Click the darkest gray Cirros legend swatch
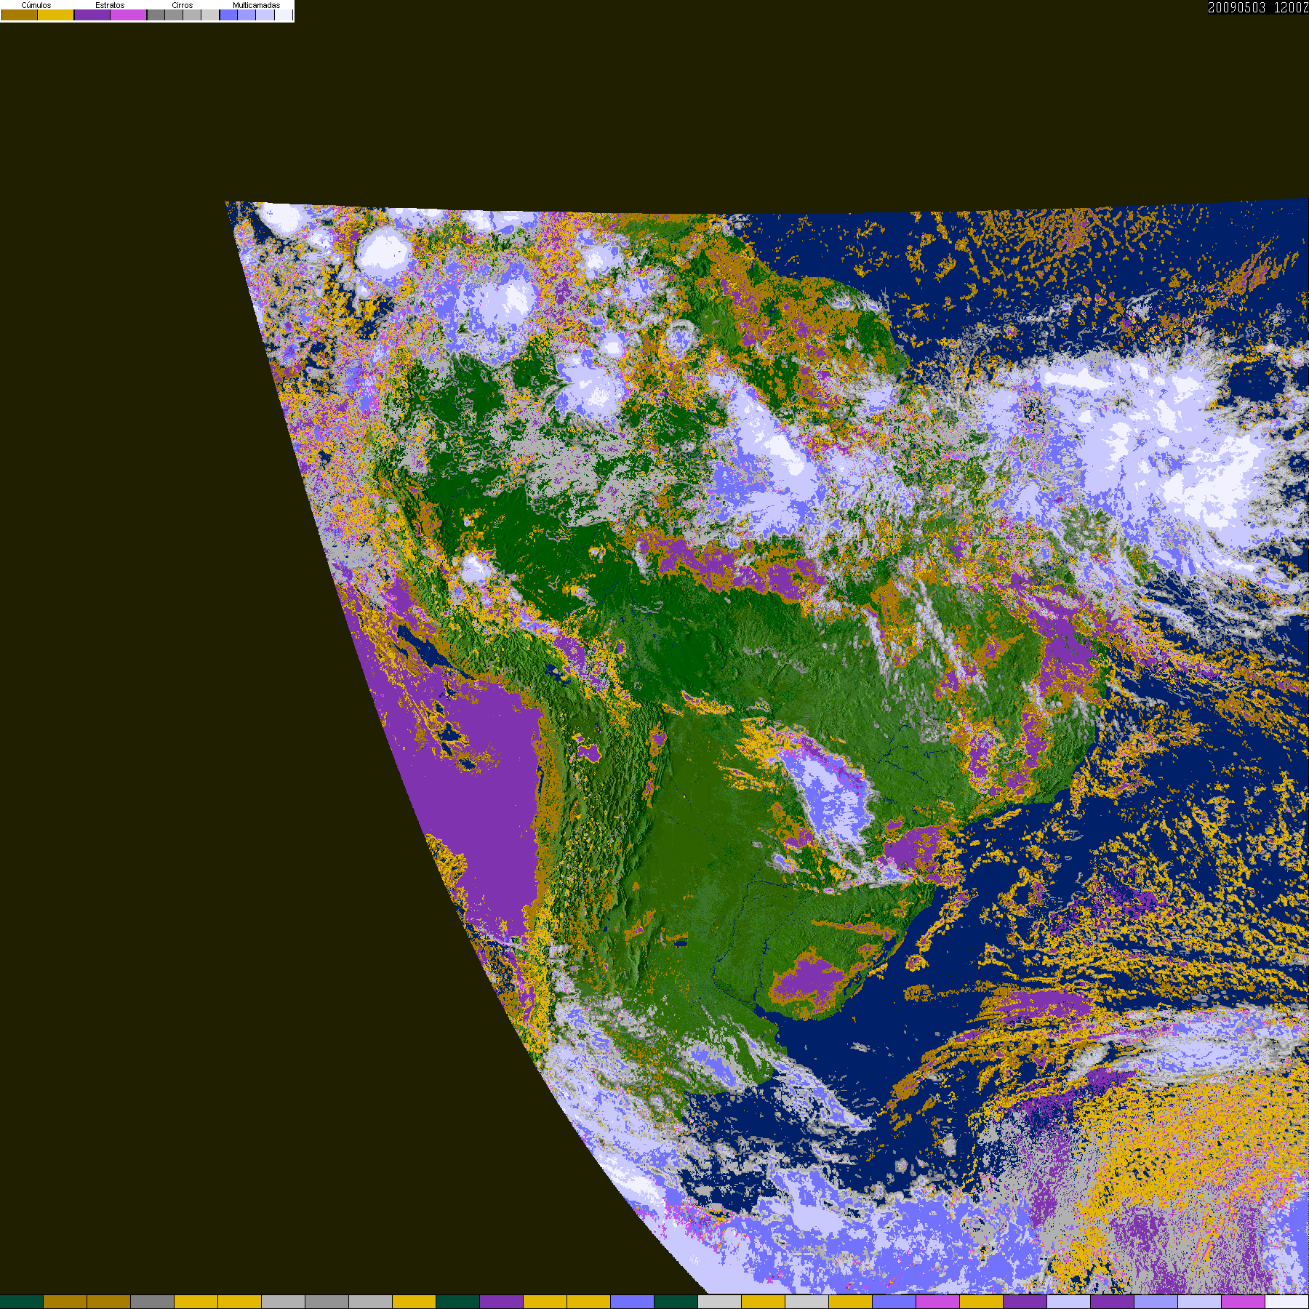Viewport: 1309px width, 1309px height. (156, 15)
